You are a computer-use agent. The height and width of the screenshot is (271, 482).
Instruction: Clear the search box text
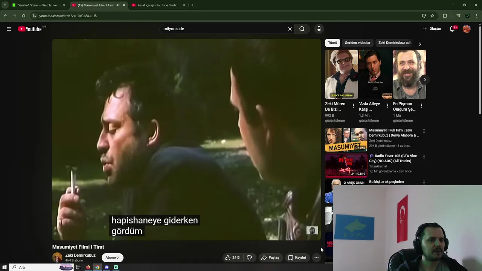[x=290, y=29]
